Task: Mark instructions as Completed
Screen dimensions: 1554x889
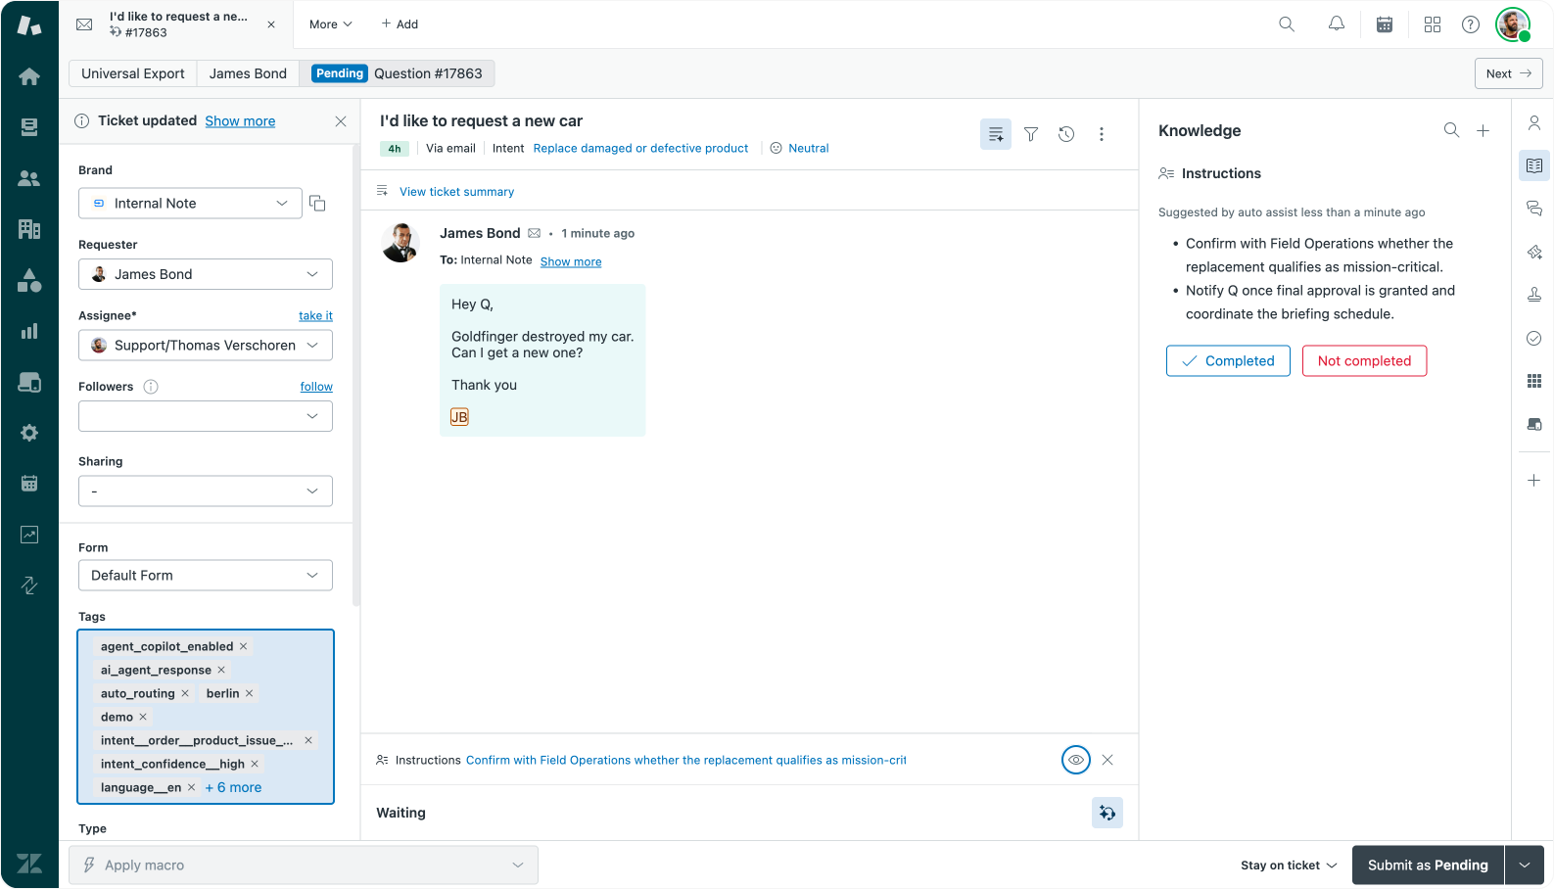Action: coord(1228,360)
